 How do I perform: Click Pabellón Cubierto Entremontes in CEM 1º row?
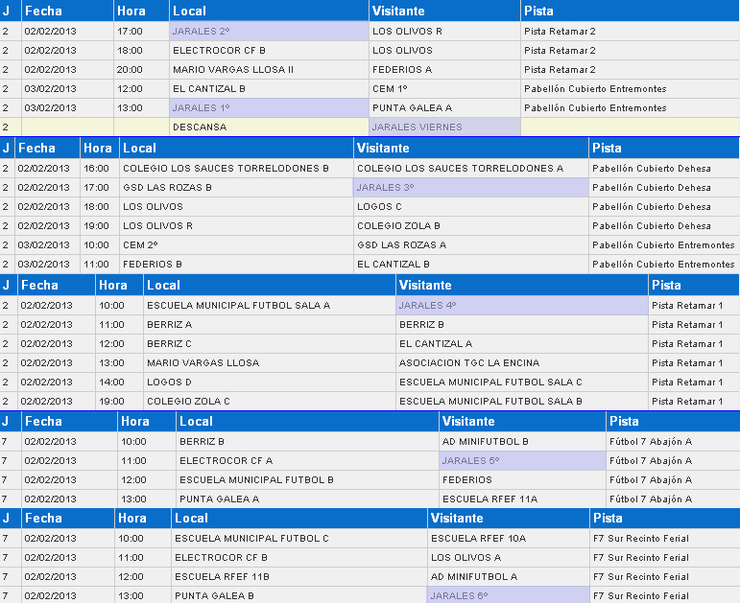[595, 89]
